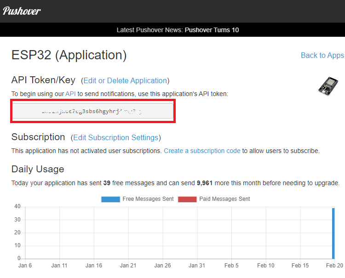345x278 pixels.
Task: Click the Pushover logo in the header
Action: [x=22, y=11]
